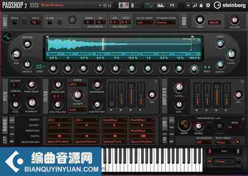Screen dimensions: 248x176
Task: Expand the filter envelope editor icon
Action: click(156, 81)
